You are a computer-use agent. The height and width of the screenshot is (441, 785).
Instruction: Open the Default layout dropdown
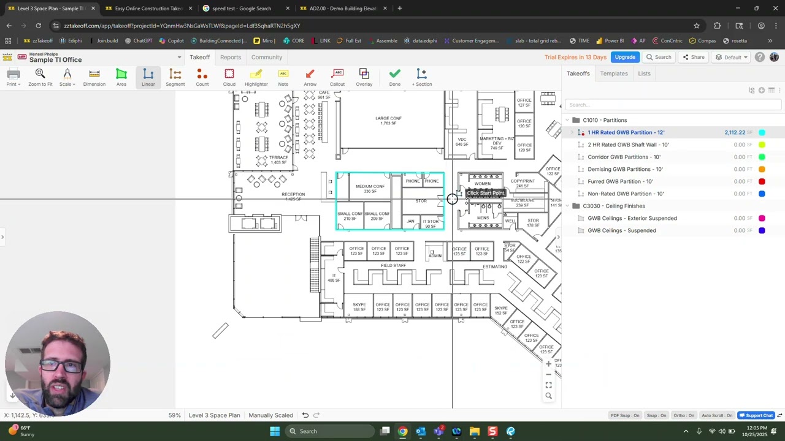click(732, 57)
